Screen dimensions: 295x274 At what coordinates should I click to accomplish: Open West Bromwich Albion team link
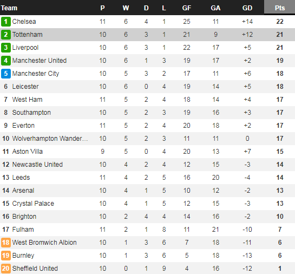point(44,243)
